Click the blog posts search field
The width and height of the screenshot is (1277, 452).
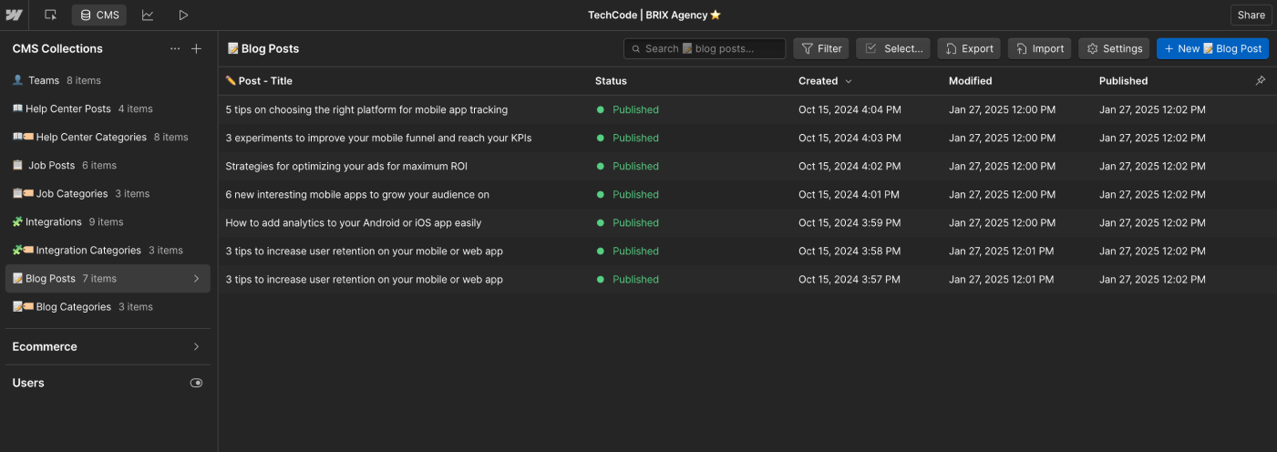pos(705,48)
